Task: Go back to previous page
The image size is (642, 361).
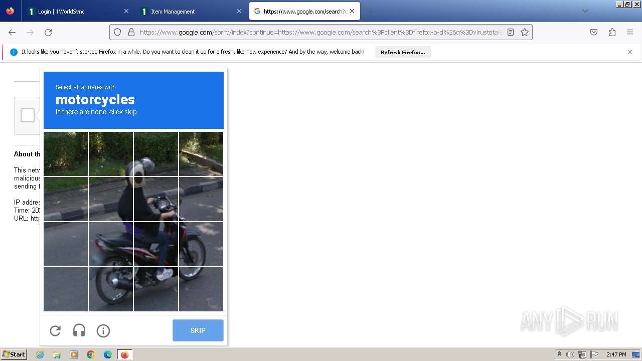Action: [x=12, y=32]
